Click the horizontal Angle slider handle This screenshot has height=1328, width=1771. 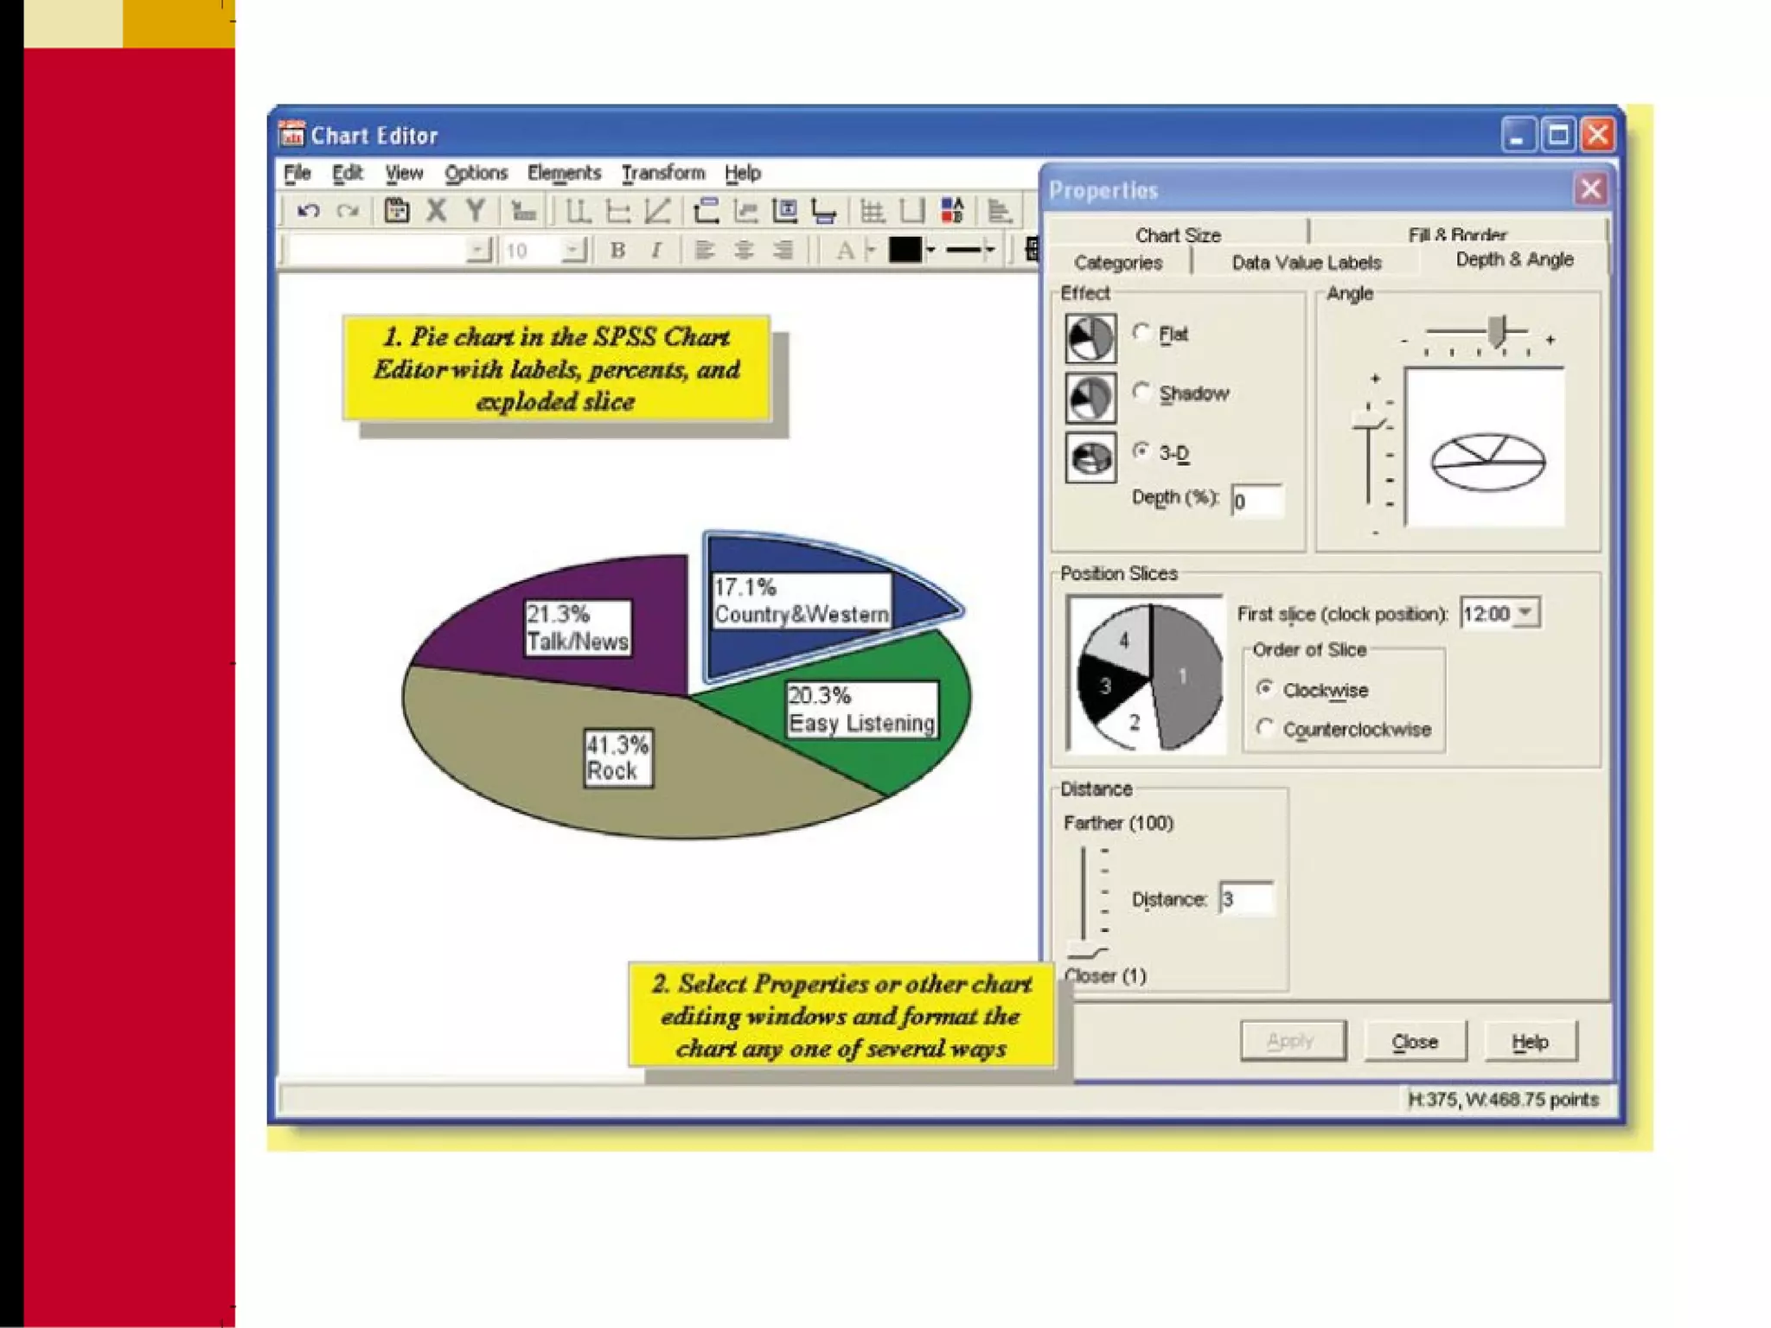(x=1499, y=331)
